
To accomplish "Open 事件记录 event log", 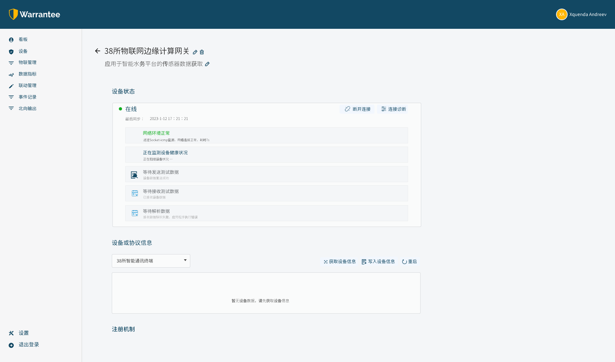I will 28,97.
